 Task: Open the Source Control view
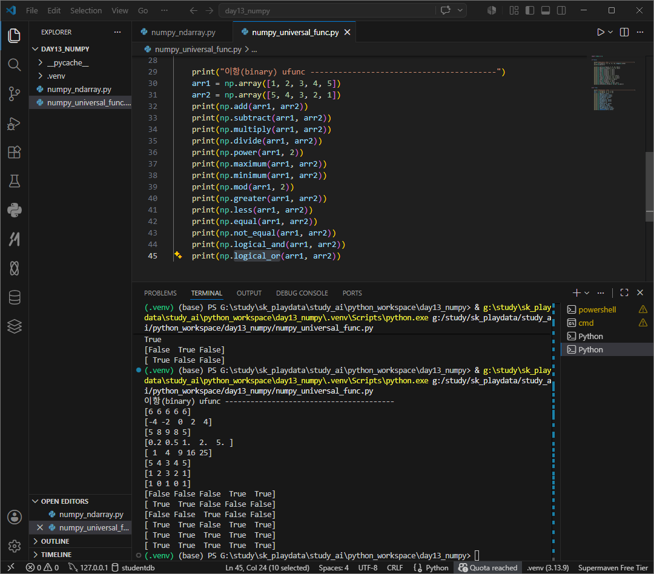click(x=14, y=94)
